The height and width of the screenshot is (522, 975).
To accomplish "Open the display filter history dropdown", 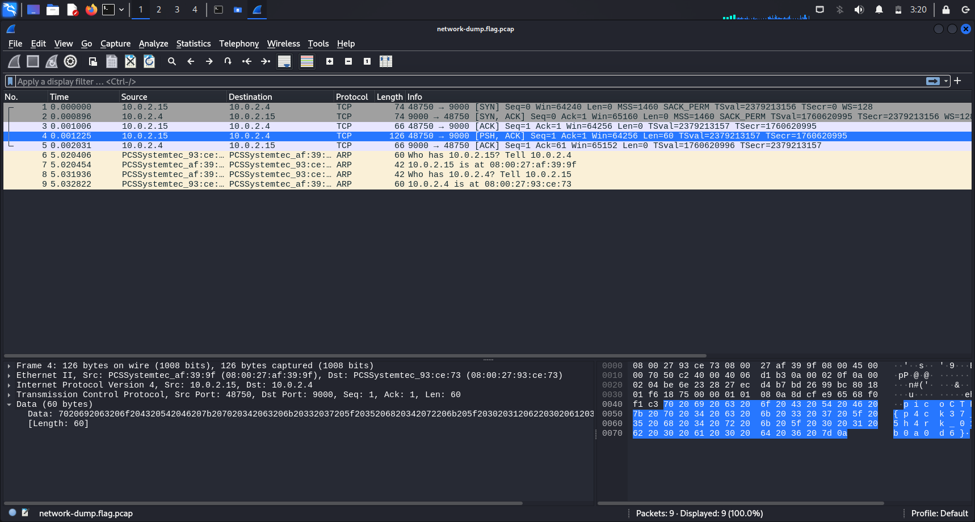I will point(946,81).
